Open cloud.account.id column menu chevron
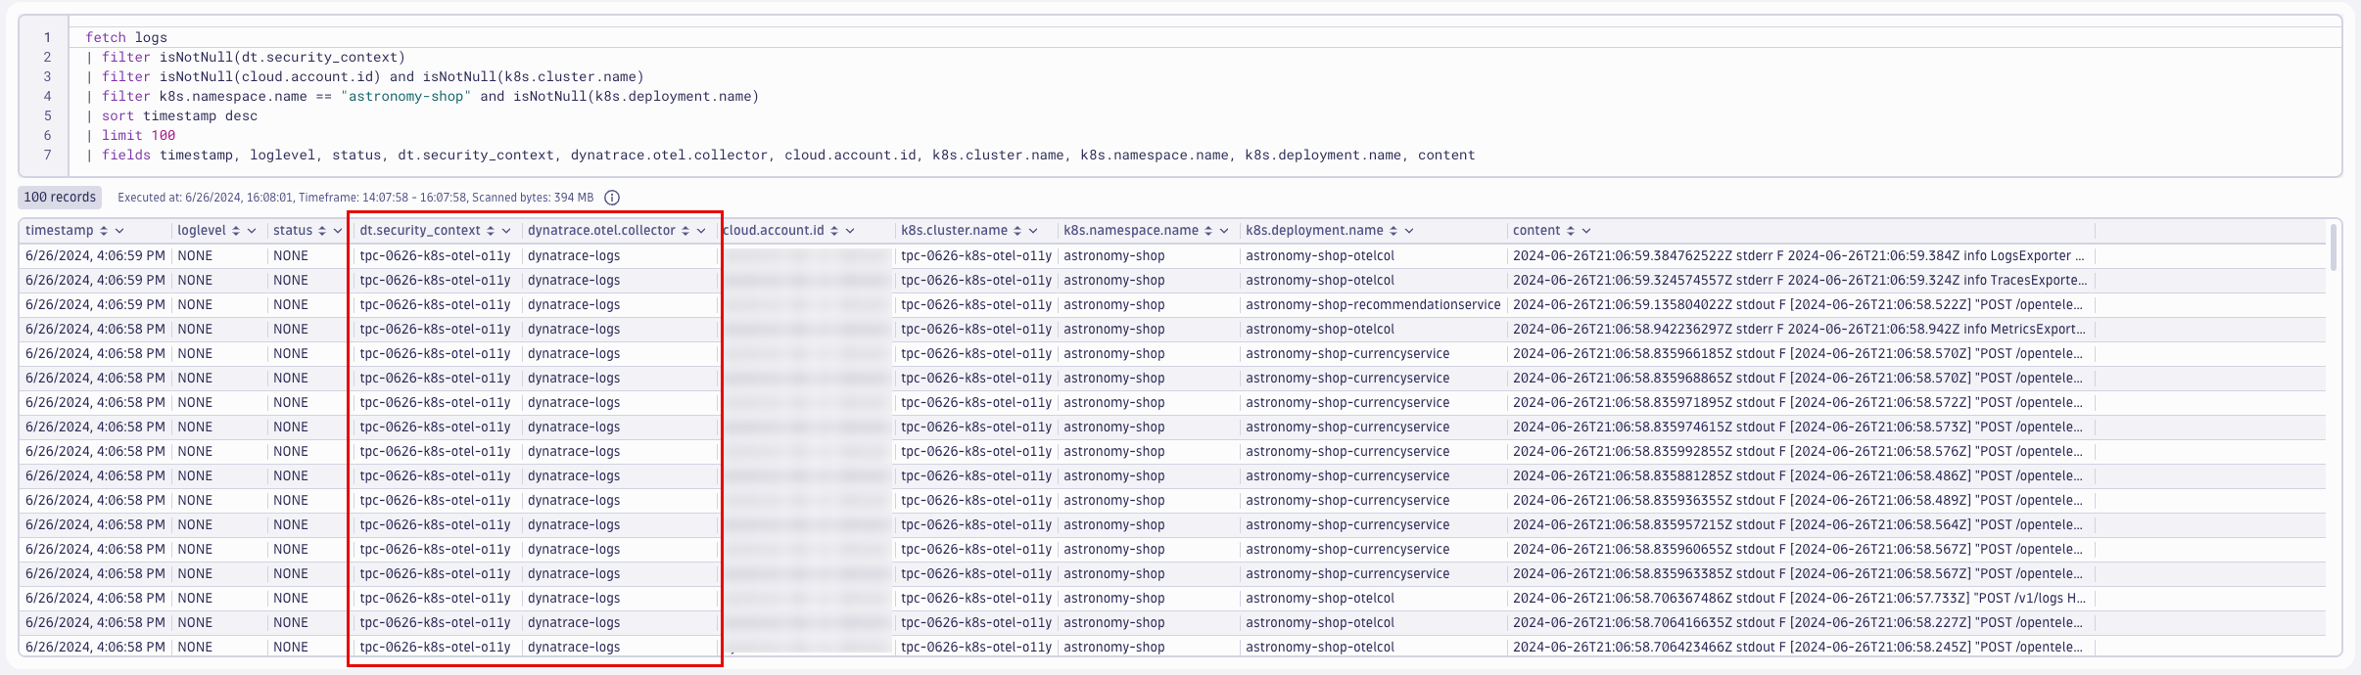Viewport: 2361px width, 675px height. 850,231
